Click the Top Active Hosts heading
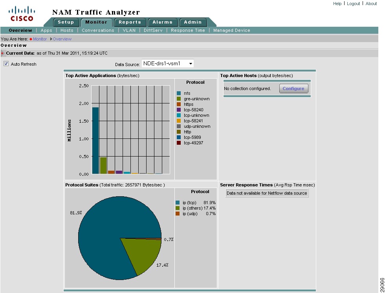385x293 pixels. tap(238, 76)
